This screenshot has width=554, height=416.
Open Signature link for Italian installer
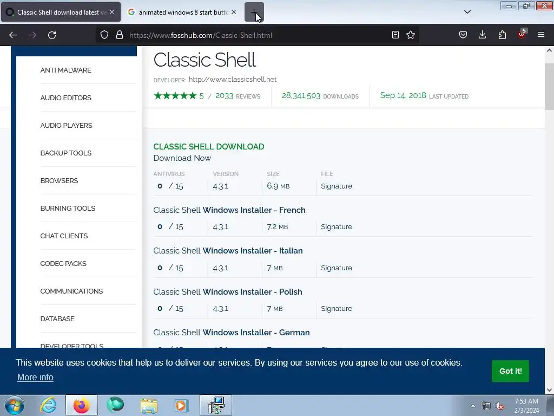pyautogui.click(x=337, y=268)
